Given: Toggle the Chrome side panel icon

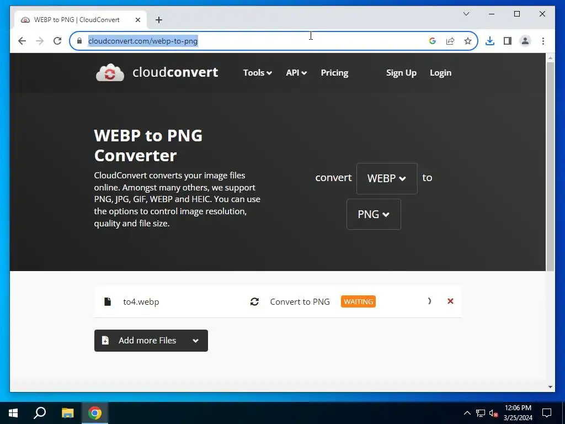Looking at the screenshot, I should coord(508,41).
